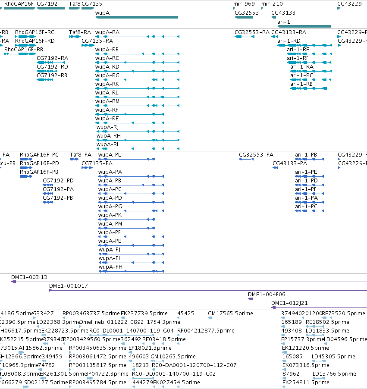The width and height of the screenshot is (367, 389).
Task: Select transcript ari-1-RD
Action: (x=289, y=41)
